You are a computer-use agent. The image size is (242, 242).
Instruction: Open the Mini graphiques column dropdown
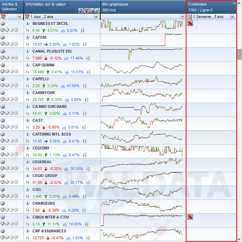[183, 17]
